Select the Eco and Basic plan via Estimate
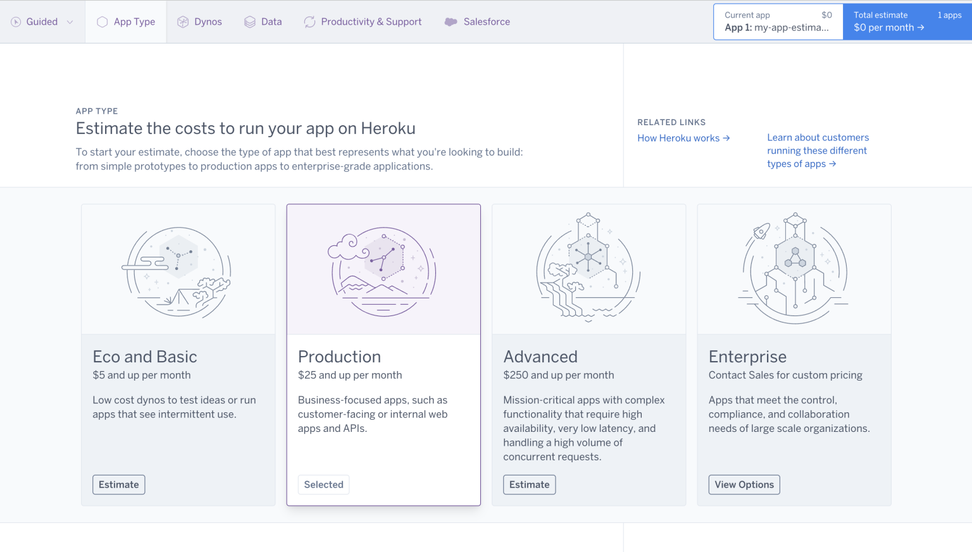Viewport: 972px width, 552px height. 118,484
